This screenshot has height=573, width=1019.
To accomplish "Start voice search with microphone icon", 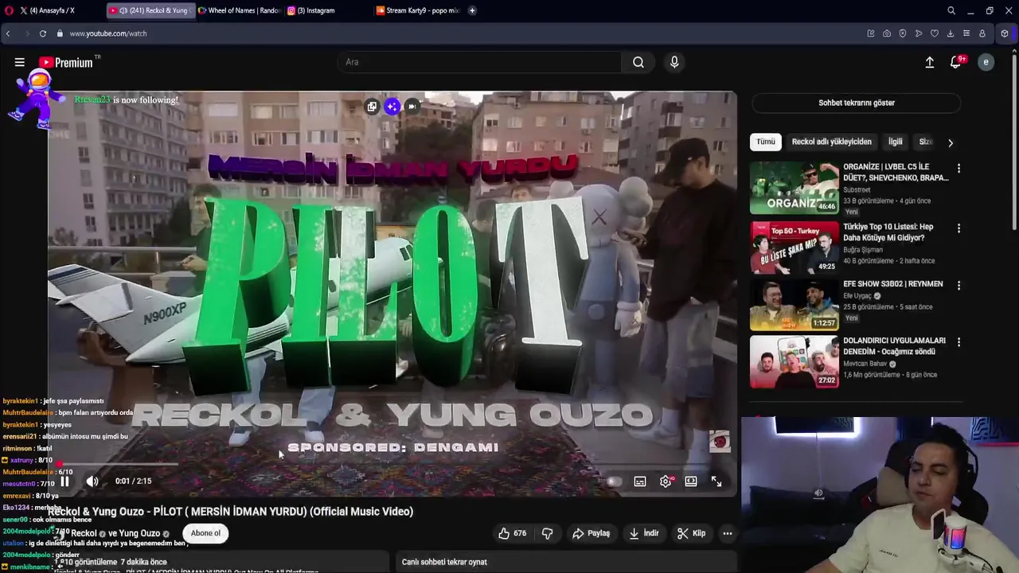I will click(x=674, y=62).
